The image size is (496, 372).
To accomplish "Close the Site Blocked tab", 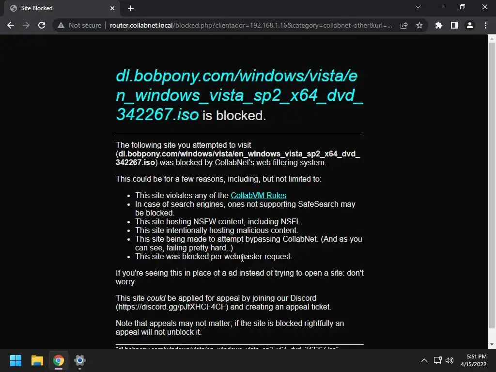I will [x=112, y=8].
